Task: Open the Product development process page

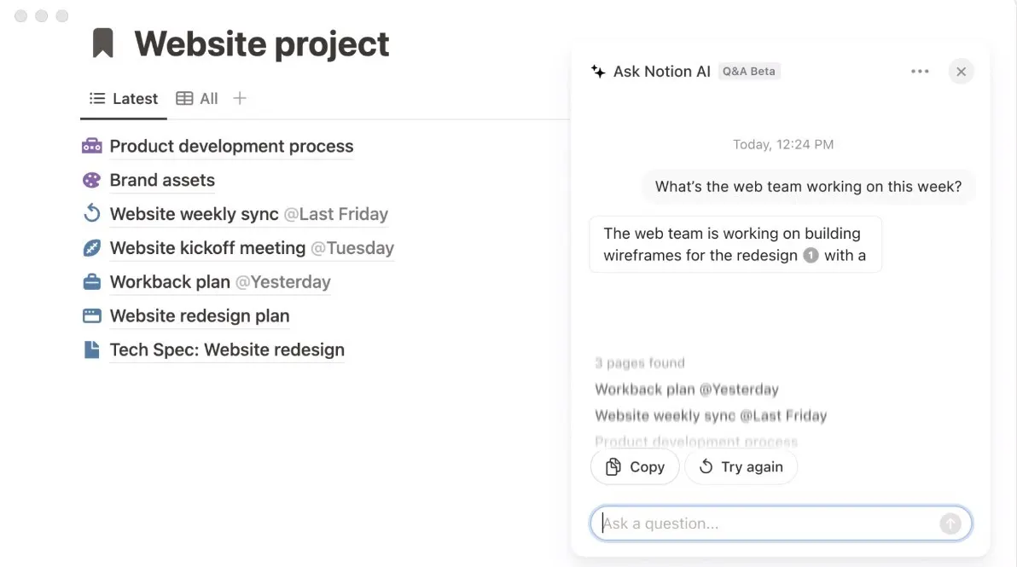Action: click(x=231, y=147)
